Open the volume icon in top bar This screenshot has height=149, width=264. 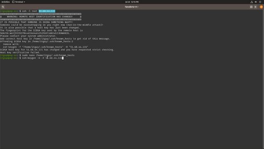256,2
